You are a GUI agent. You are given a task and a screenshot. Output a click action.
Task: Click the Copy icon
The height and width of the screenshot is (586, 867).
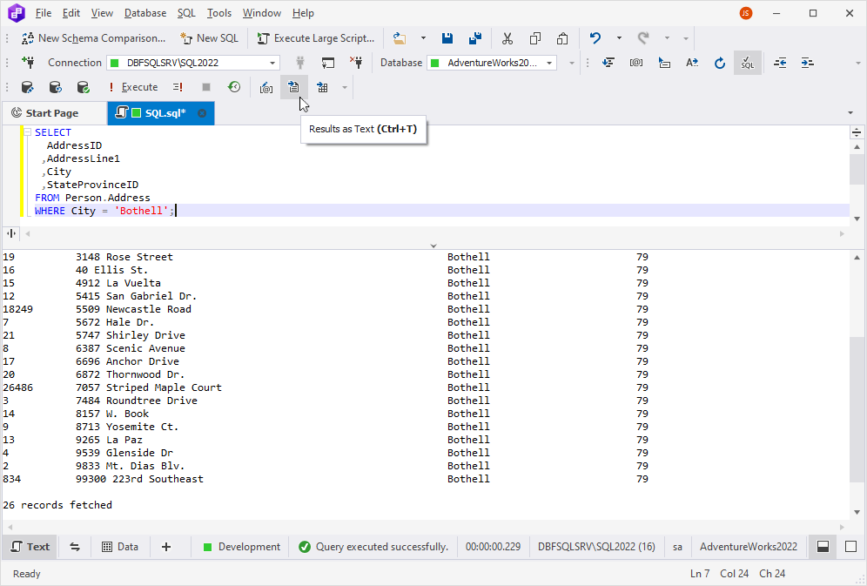click(x=534, y=38)
